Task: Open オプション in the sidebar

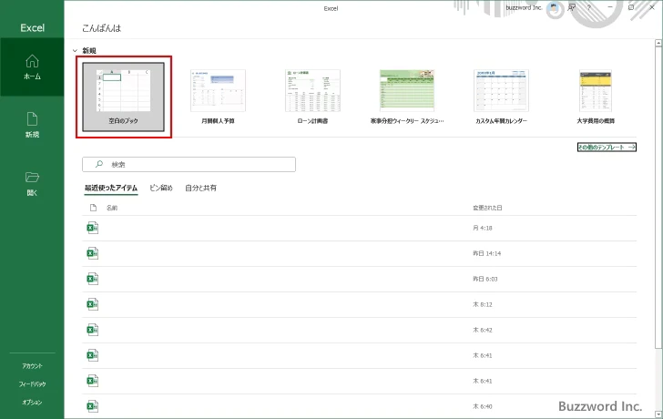Action: pyautogui.click(x=32, y=403)
